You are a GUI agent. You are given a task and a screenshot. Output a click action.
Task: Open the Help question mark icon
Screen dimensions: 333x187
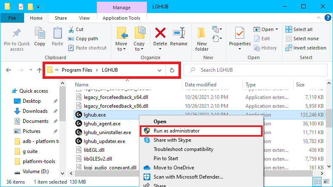(328, 18)
